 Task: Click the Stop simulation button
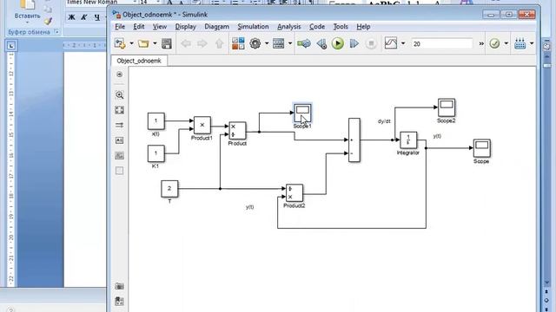tap(371, 43)
